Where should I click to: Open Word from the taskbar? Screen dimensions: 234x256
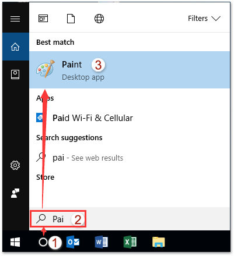click(x=102, y=242)
